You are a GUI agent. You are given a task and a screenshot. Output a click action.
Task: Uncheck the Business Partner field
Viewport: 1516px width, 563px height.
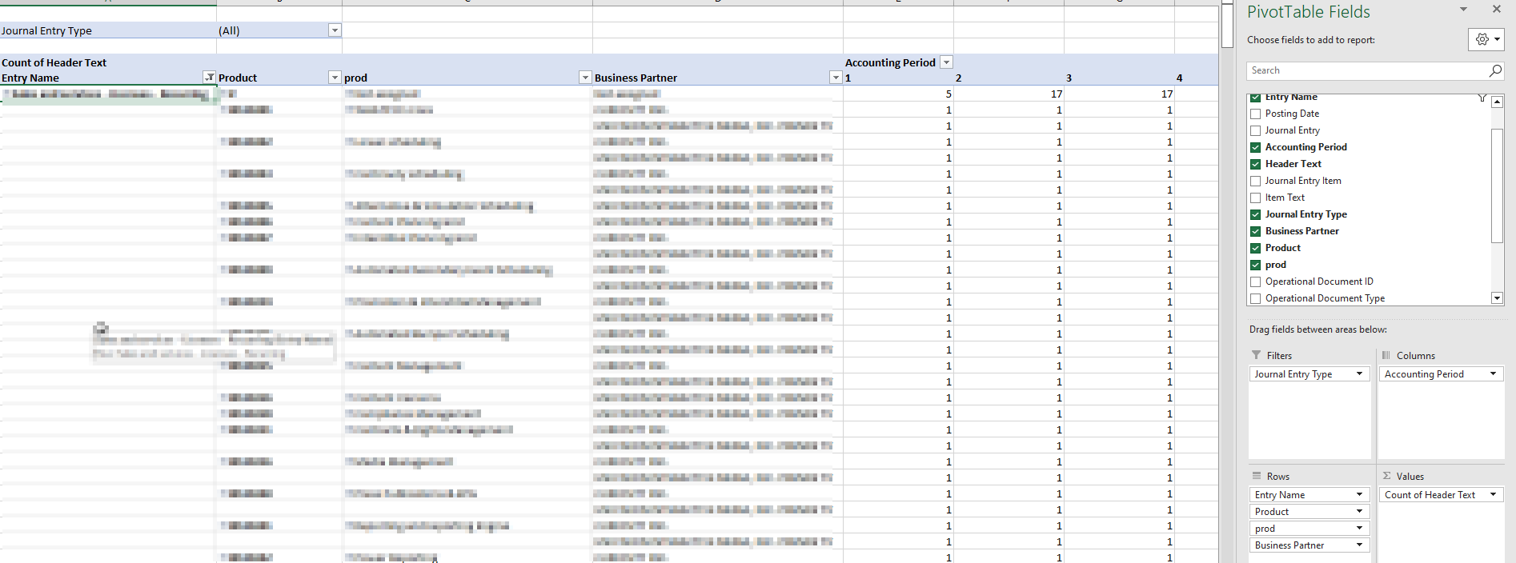coord(1255,231)
